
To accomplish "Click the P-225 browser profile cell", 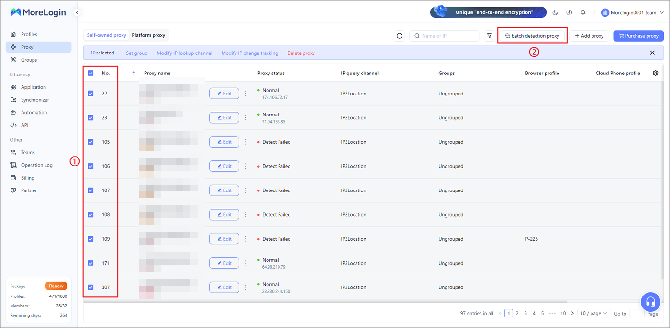I will pos(531,239).
